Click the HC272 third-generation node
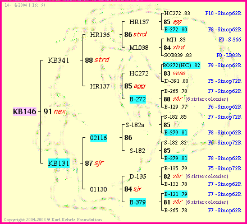Screen dimensions: 247x224 139,73
